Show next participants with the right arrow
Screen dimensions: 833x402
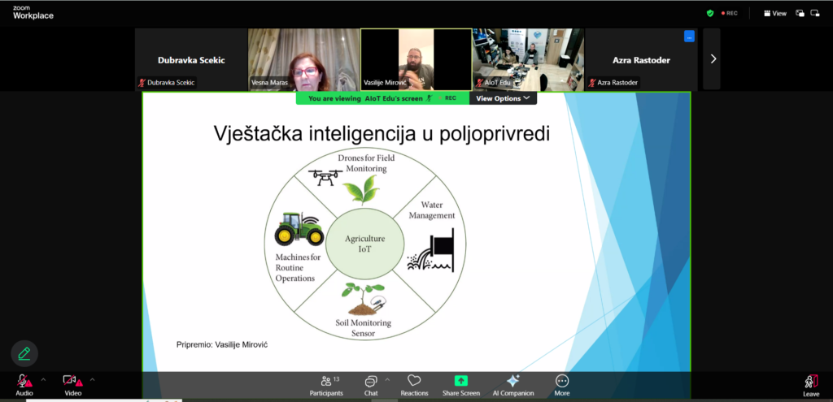point(713,58)
